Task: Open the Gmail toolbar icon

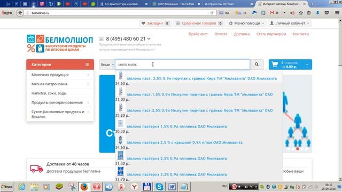Action: point(272,13)
